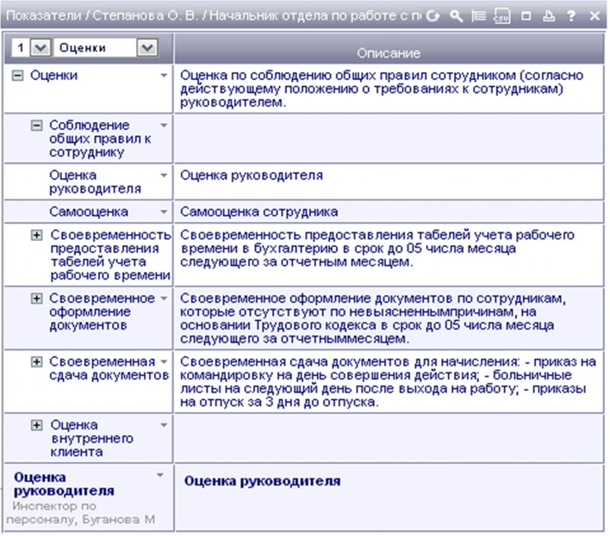Click the description Своевременность предоставления табелей учета

(377, 248)
